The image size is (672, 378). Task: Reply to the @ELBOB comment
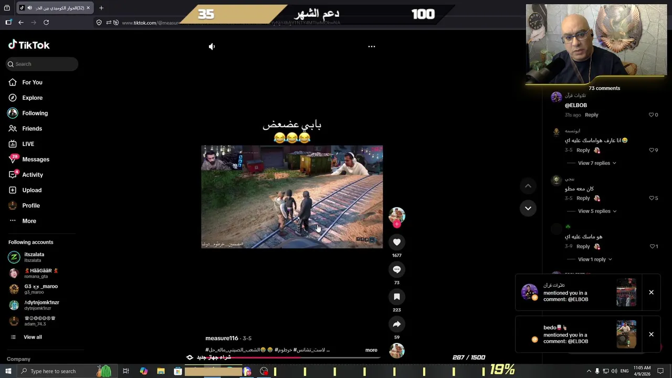click(591, 115)
